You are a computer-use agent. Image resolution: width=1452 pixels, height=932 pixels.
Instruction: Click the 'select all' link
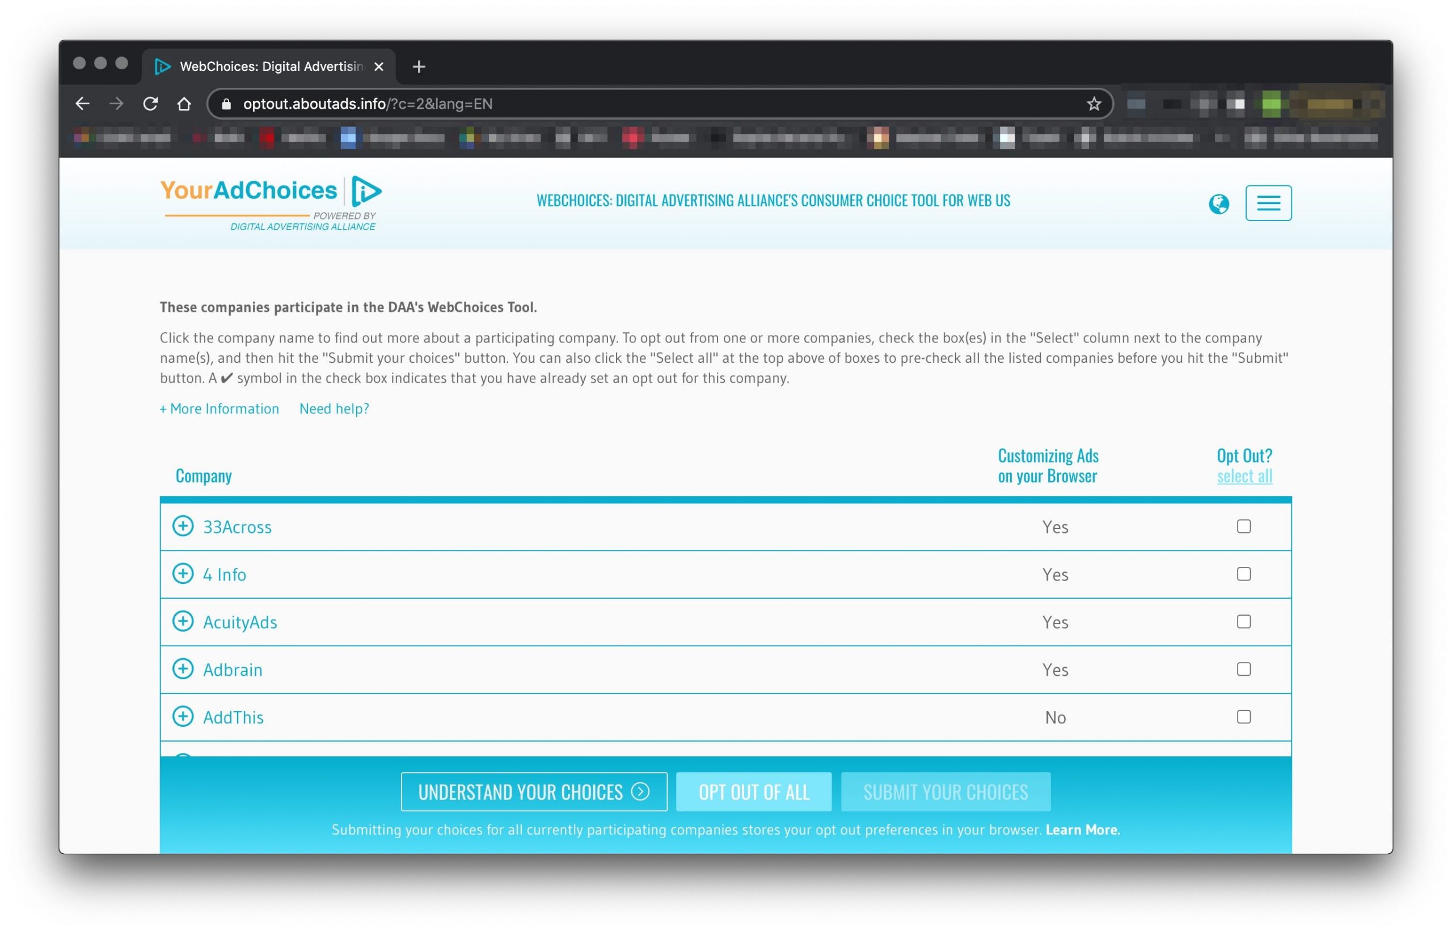click(1244, 476)
